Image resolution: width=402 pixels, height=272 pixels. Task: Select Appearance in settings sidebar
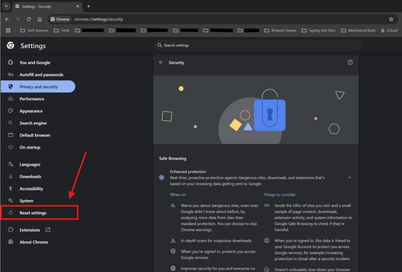click(31, 111)
